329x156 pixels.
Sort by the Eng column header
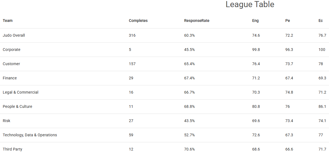pyautogui.click(x=255, y=21)
